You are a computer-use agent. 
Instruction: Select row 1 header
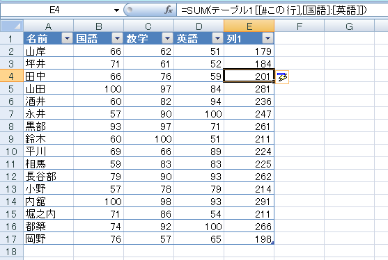pyautogui.click(x=12, y=38)
